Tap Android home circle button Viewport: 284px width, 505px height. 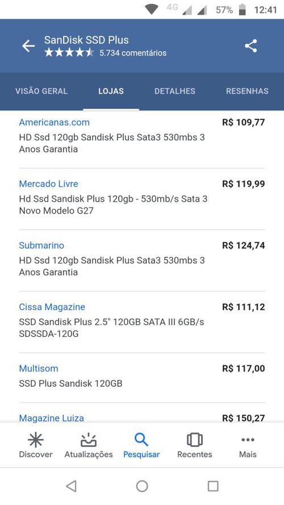[x=142, y=486]
